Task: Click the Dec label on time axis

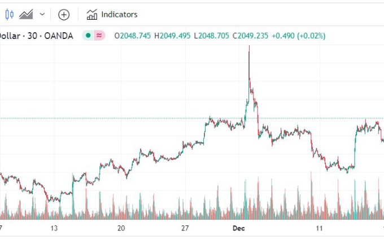Action: (x=239, y=228)
